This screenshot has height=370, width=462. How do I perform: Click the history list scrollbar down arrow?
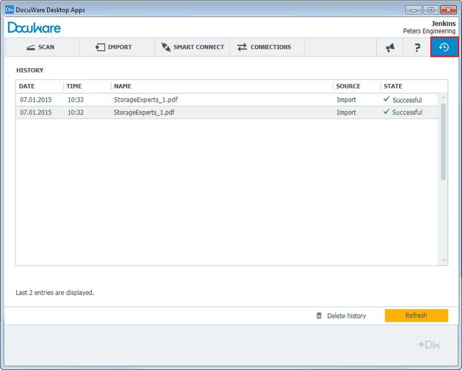tap(444, 261)
